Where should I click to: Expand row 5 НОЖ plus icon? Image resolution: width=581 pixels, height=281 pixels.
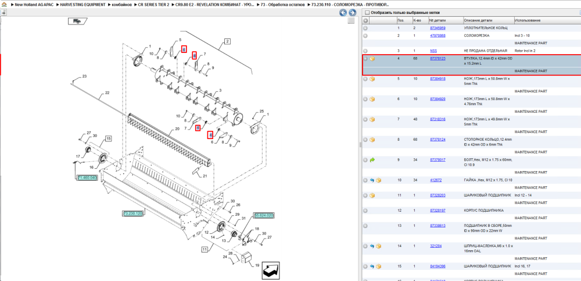(x=365, y=79)
